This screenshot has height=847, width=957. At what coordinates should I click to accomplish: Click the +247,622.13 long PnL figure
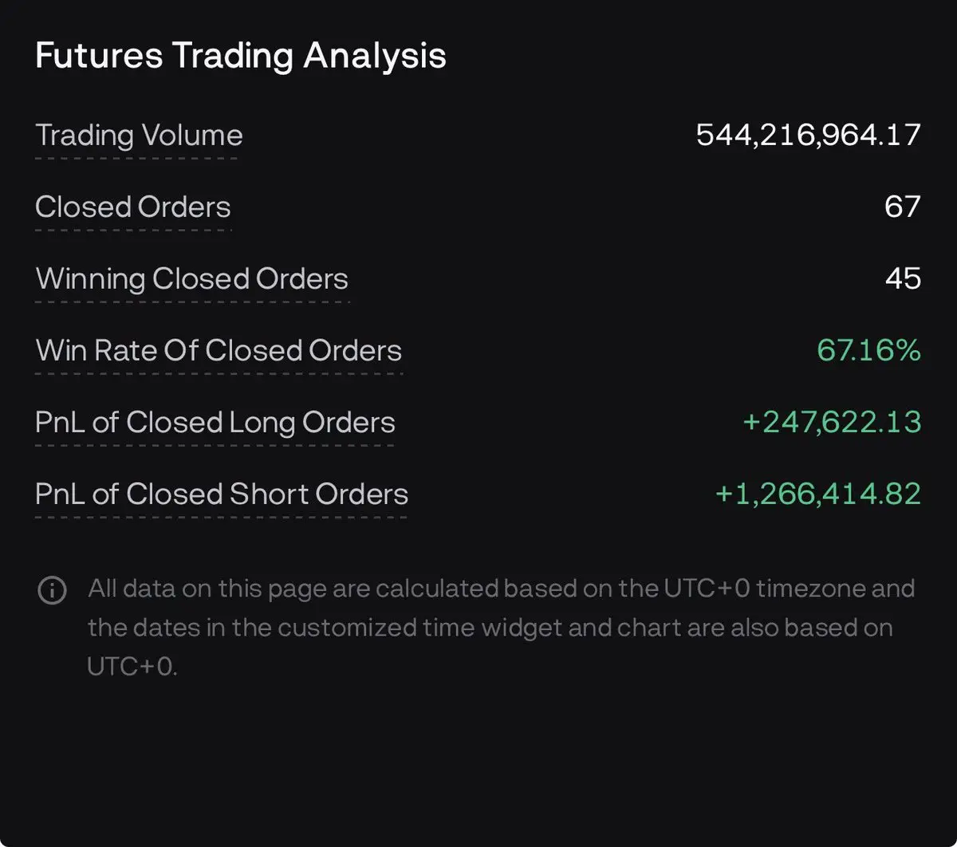[x=832, y=423]
